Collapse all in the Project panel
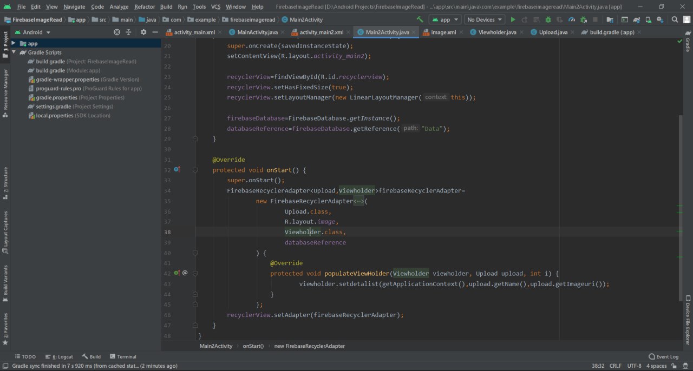This screenshot has height=371, width=693. (128, 32)
